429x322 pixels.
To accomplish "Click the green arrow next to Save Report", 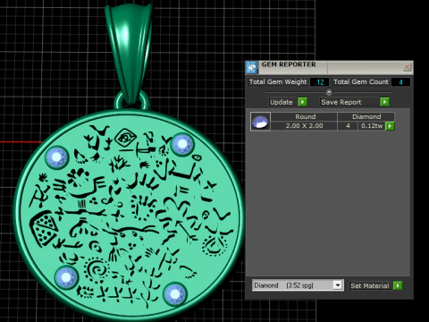I will click(384, 102).
